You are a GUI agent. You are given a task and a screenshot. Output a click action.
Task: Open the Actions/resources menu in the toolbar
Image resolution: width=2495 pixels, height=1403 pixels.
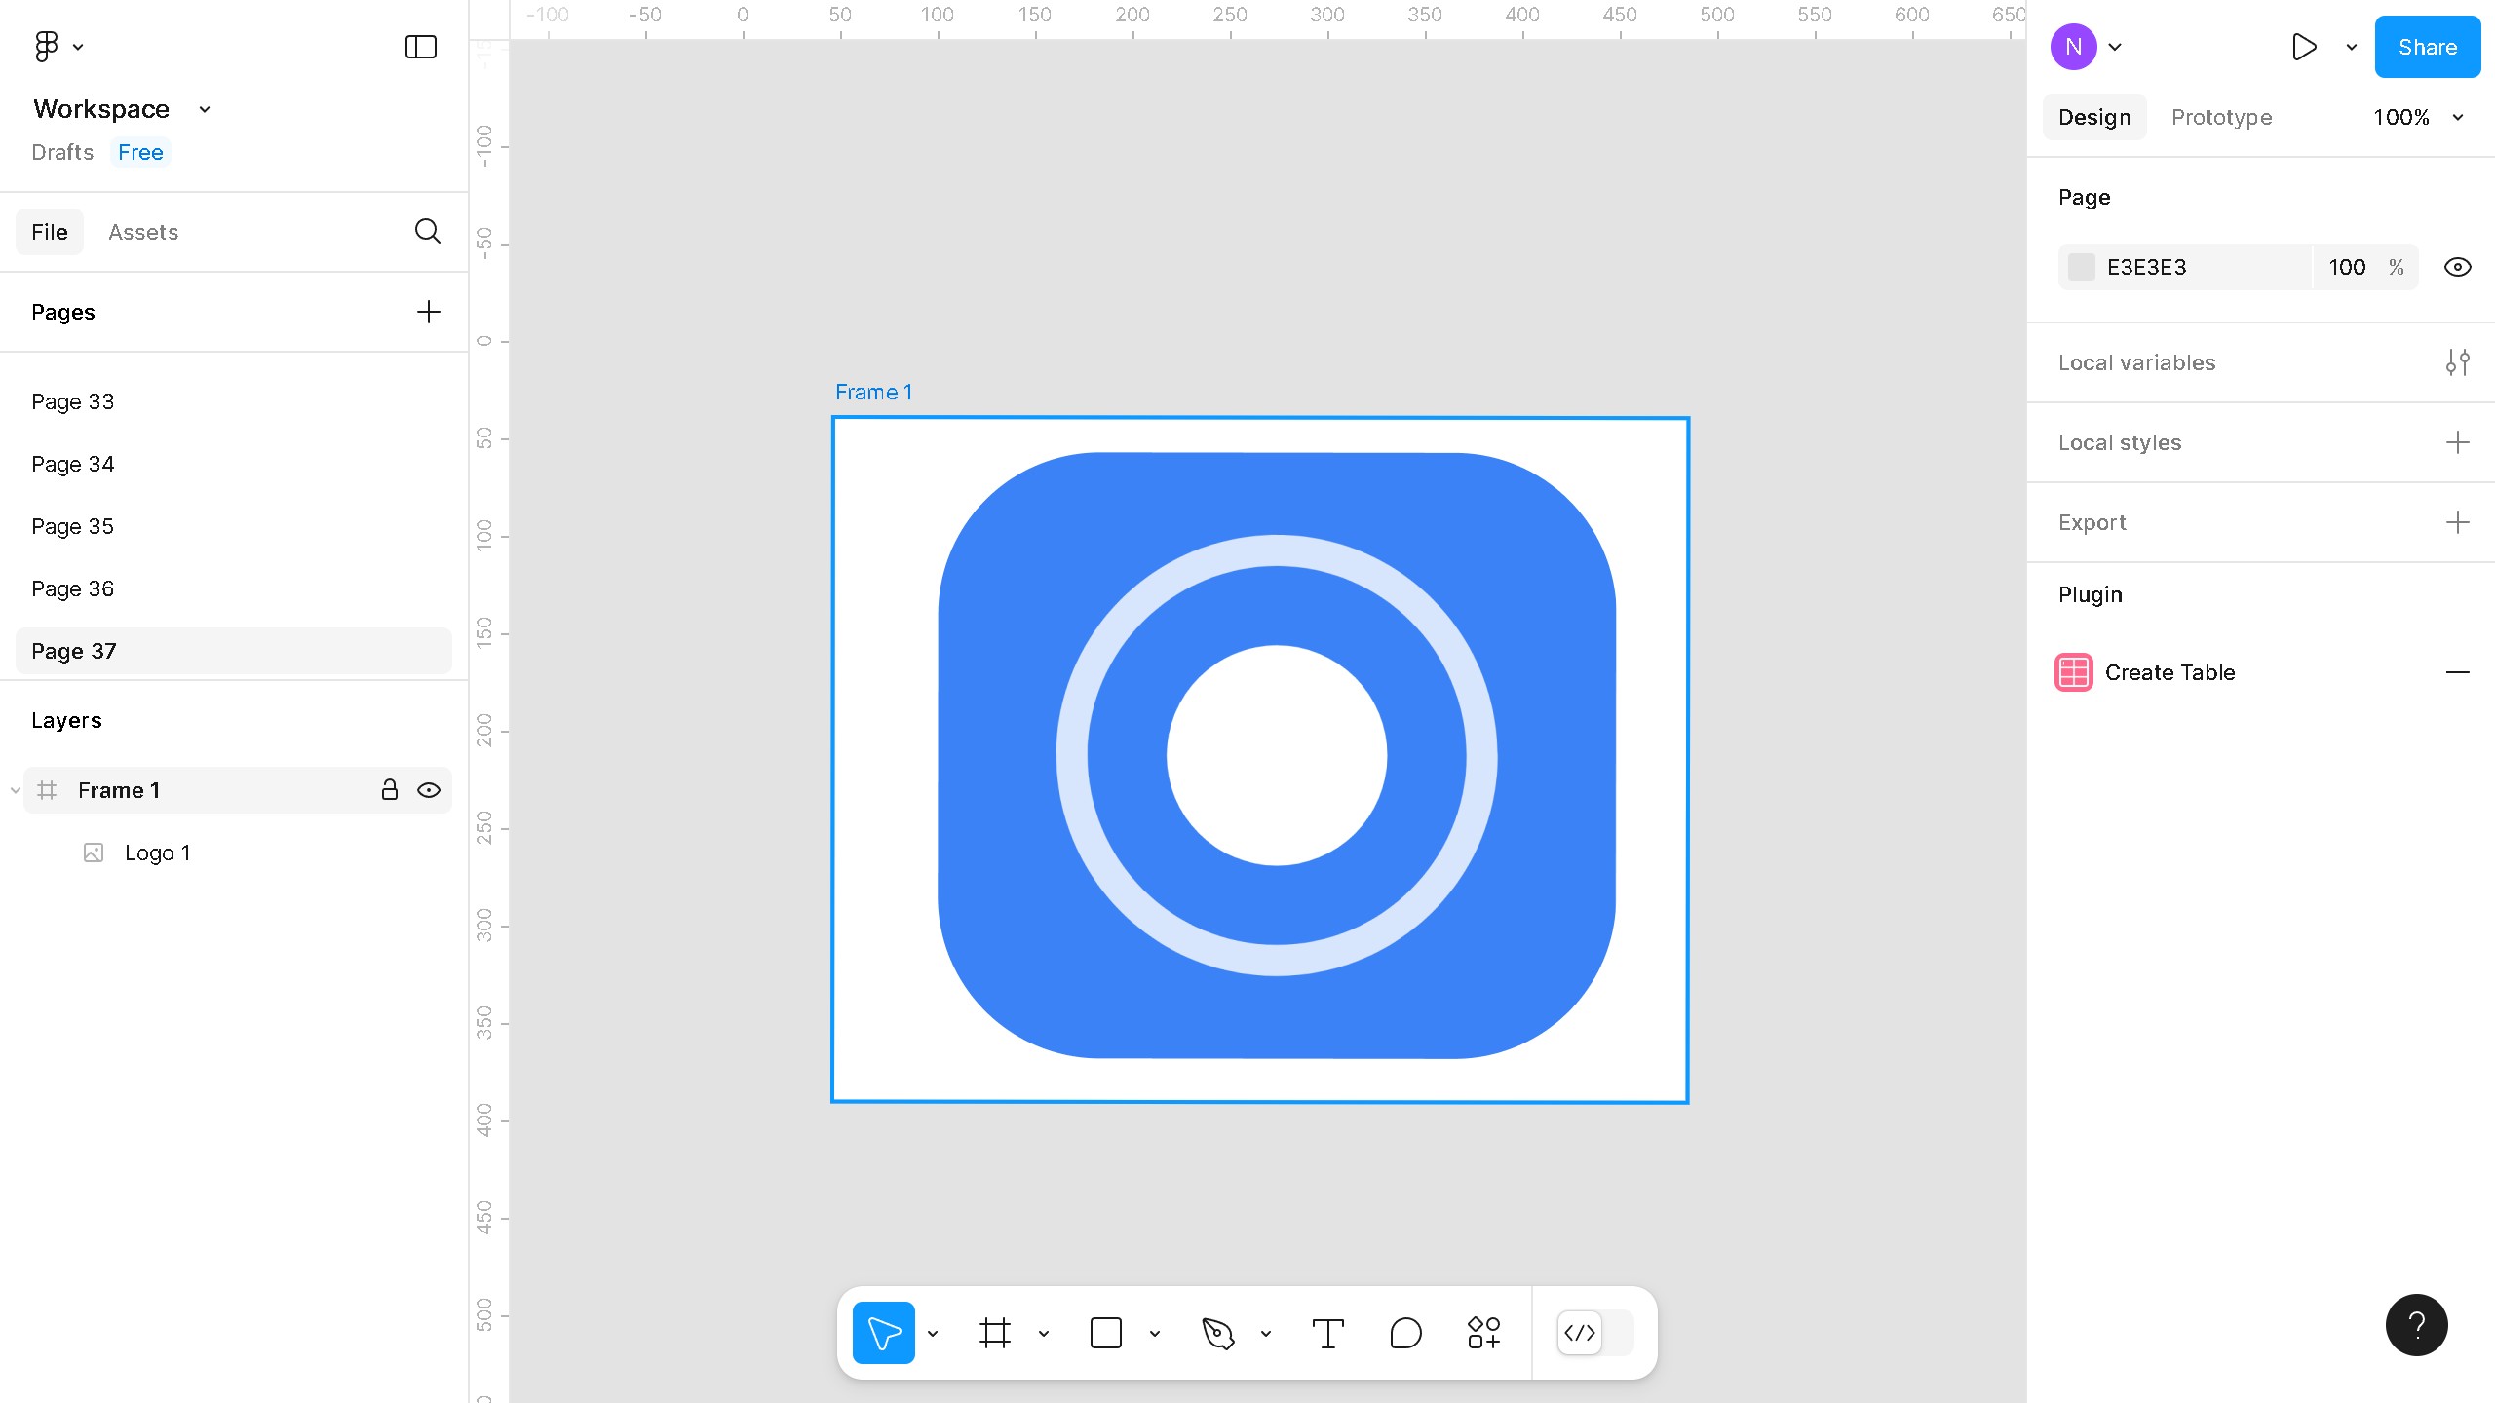tap(1481, 1332)
